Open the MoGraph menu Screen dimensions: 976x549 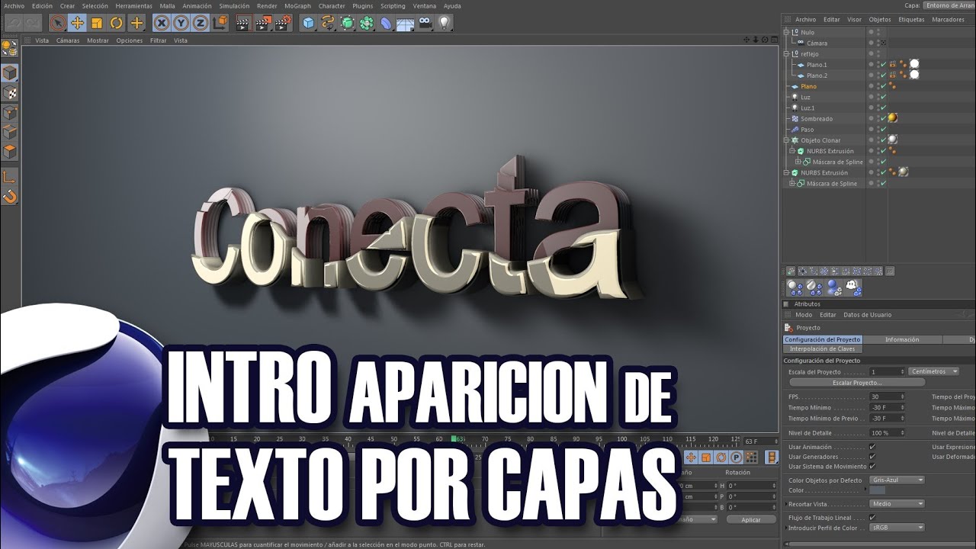pyautogui.click(x=297, y=5)
